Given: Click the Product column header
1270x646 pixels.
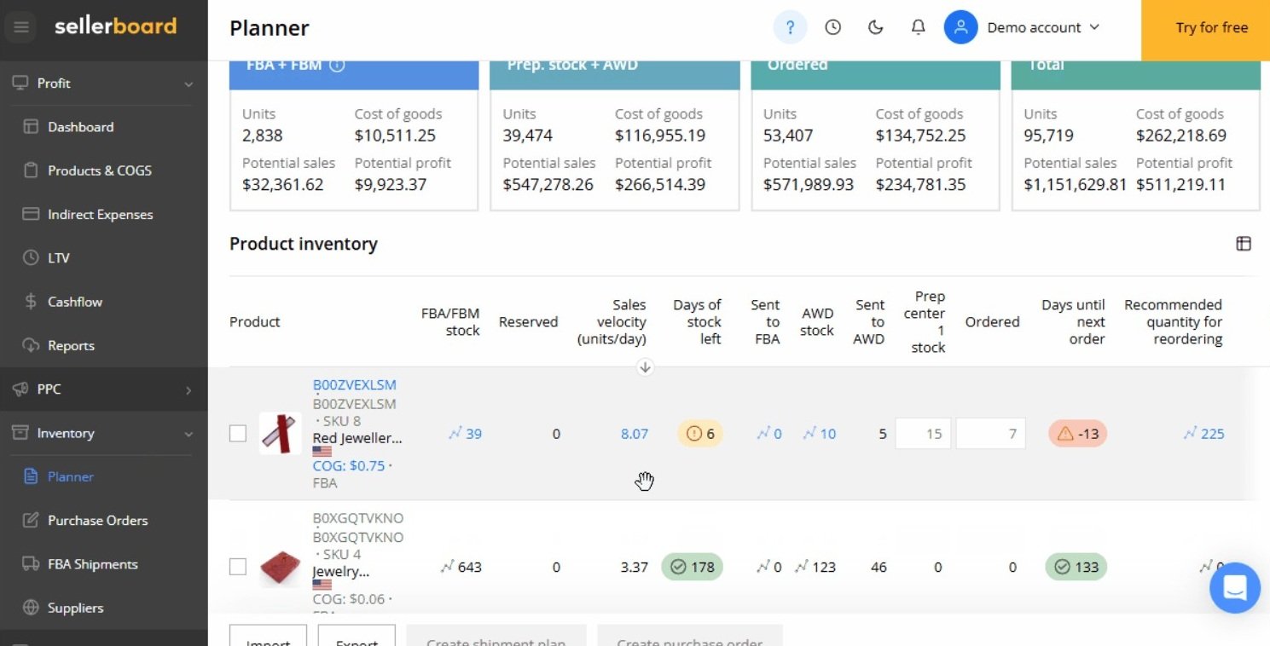Looking at the screenshot, I should [255, 322].
